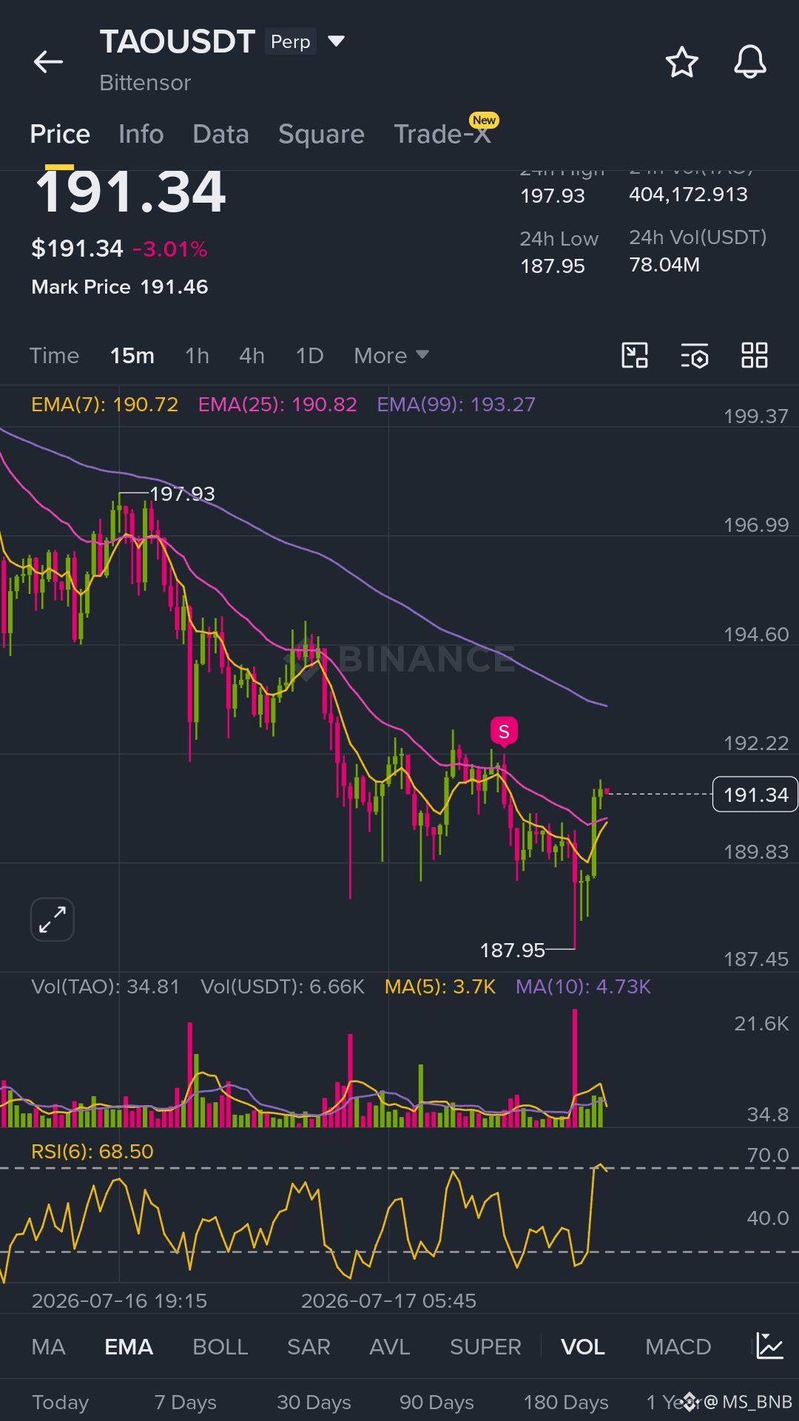Toggle the MACD sub-indicator
Image resolution: width=799 pixels, height=1421 pixels.
pyautogui.click(x=678, y=1347)
